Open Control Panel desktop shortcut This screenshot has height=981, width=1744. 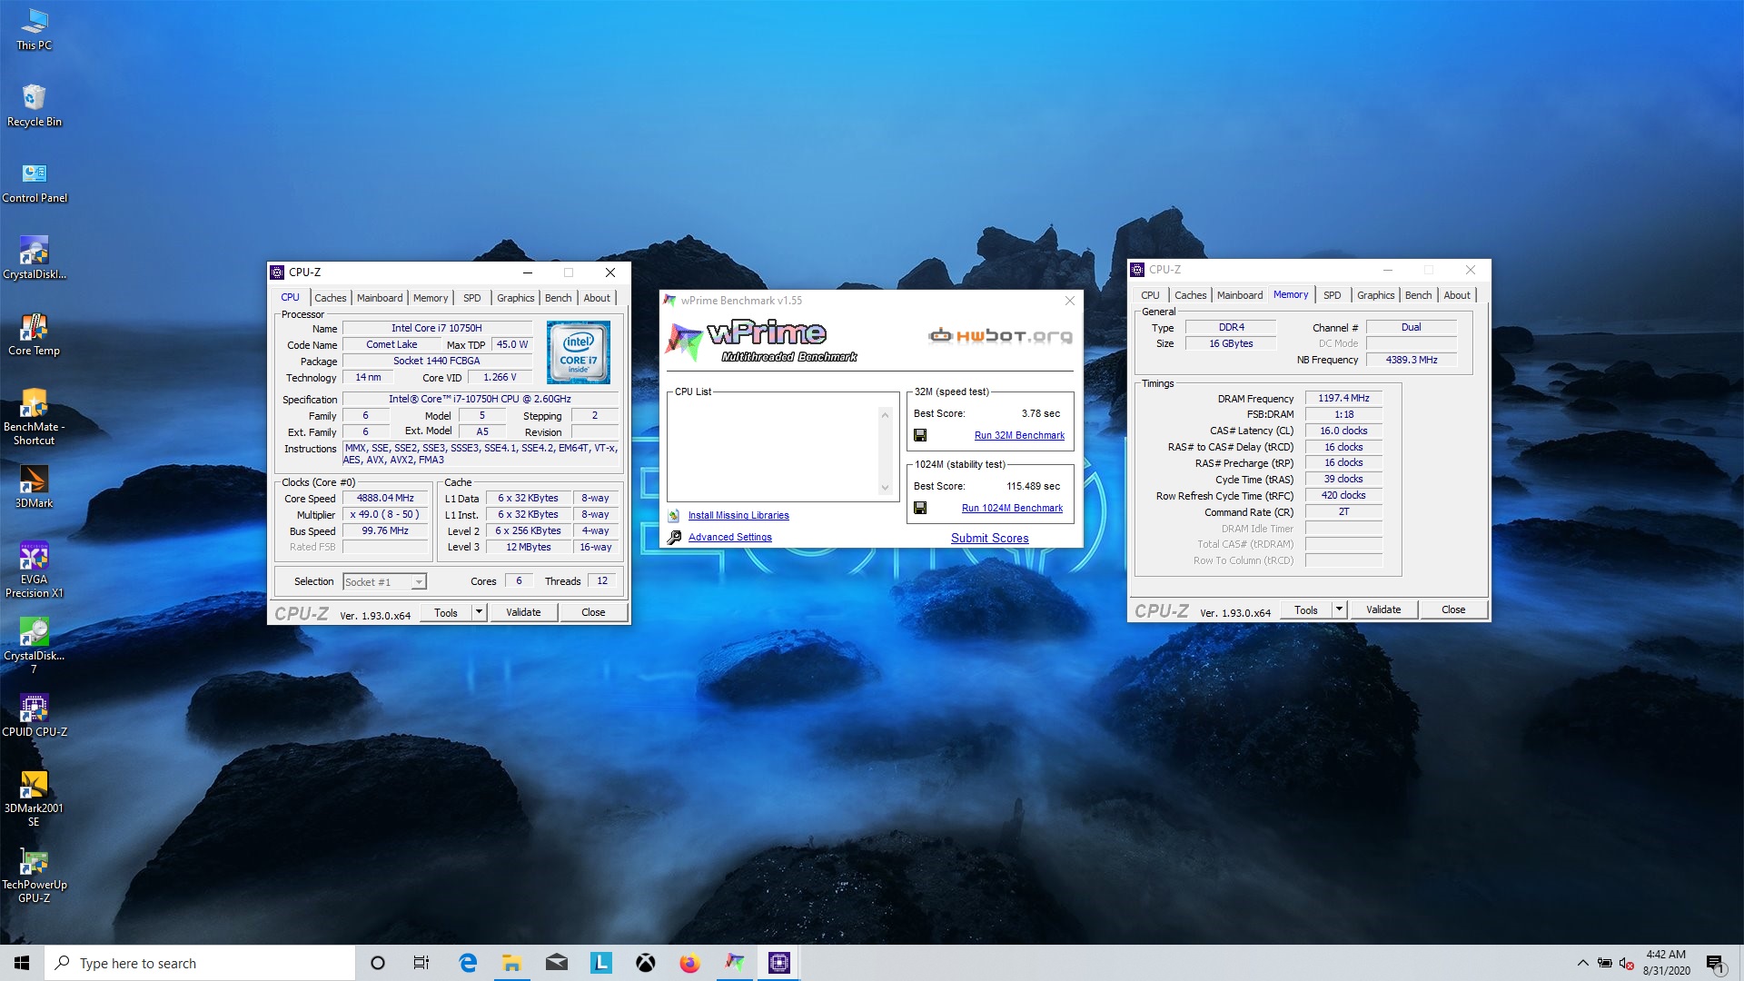click(x=35, y=182)
